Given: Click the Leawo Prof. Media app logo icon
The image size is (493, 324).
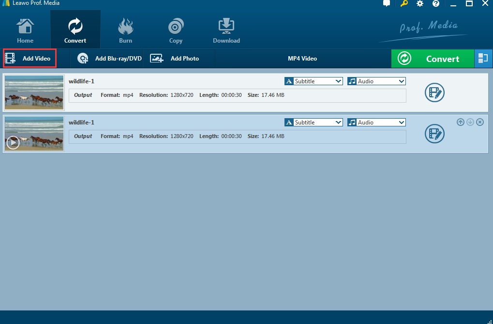Looking at the screenshot, I should click(x=6, y=3).
